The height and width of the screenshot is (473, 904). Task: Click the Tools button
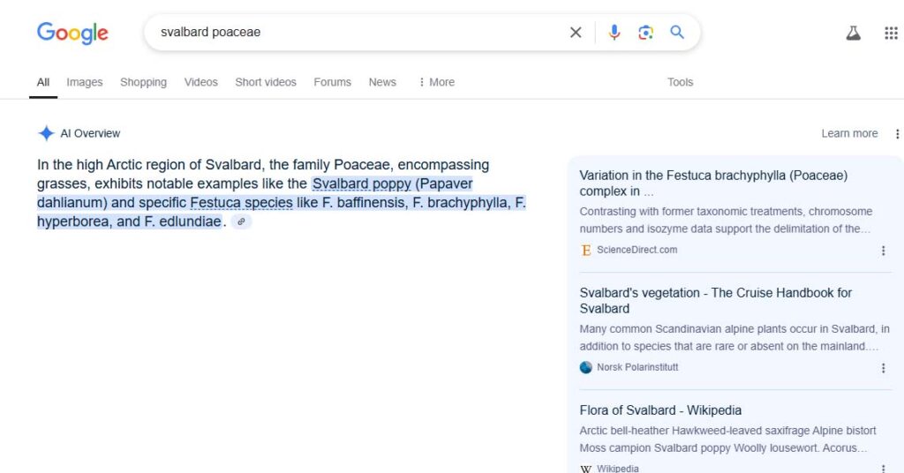coord(680,82)
